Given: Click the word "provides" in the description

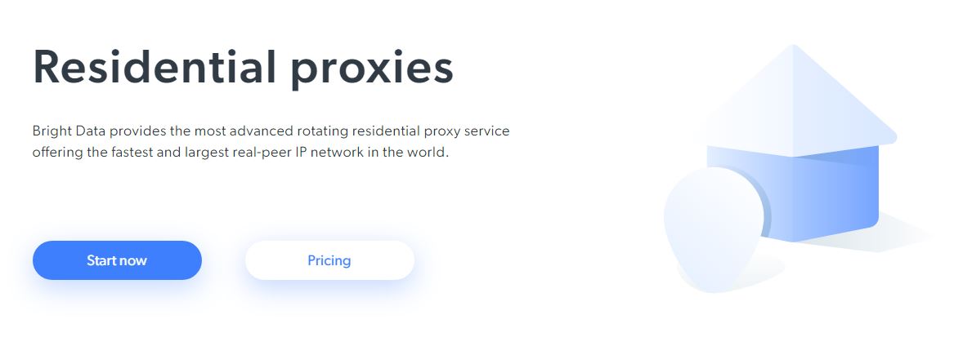Looking at the screenshot, I should click(x=132, y=131).
